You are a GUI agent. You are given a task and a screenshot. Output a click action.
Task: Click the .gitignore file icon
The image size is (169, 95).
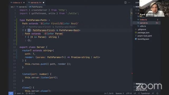coord(136,29)
